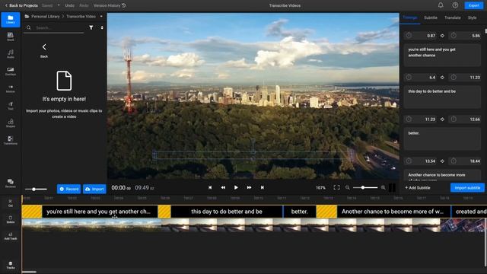
Task: Select the Cut tool beside timeline
Action: point(11,203)
